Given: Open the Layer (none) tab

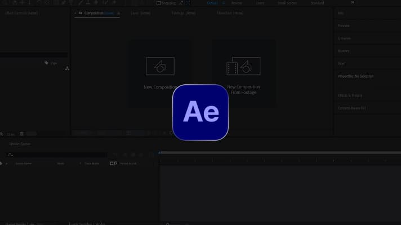Looking at the screenshot, I should (x=140, y=12).
